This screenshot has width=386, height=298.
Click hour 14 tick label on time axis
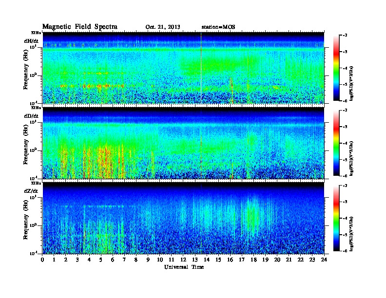coord(207,260)
